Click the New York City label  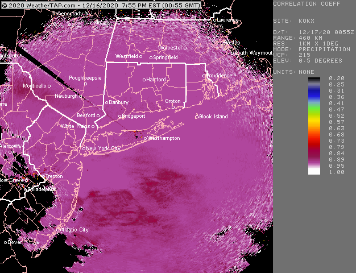(104, 148)
